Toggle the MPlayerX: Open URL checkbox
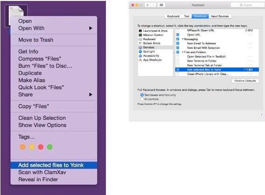The height and width of the screenshot is (195, 265). (x=178, y=30)
